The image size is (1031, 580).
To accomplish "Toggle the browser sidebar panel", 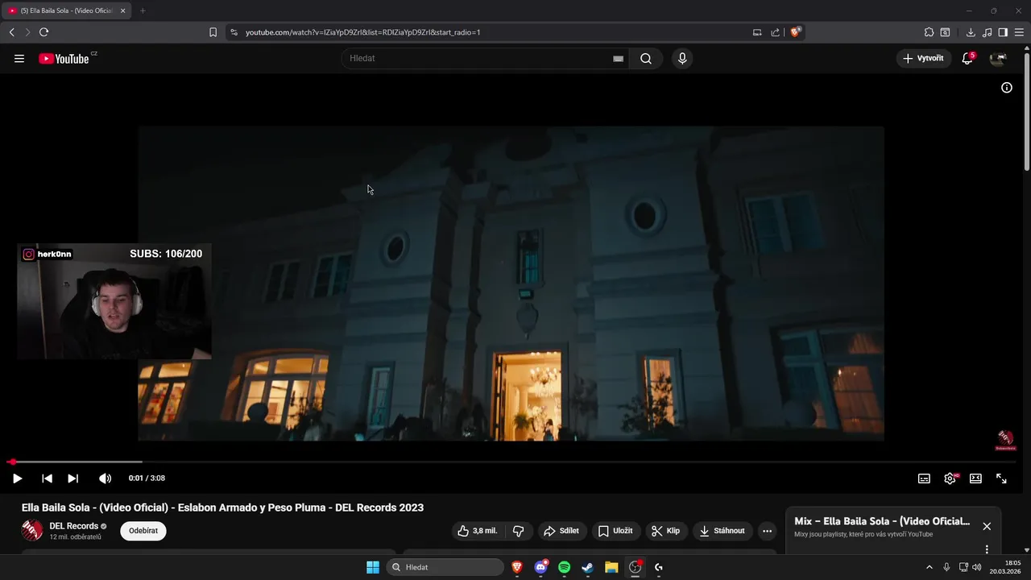I will coord(1003,32).
